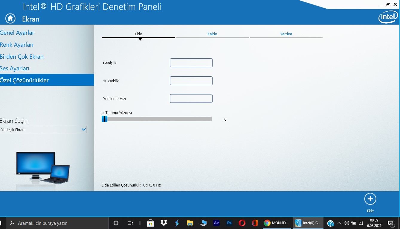Switch to the Kaldır tab
The height and width of the screenshot is (229, 400).
[x=212, y=34]
